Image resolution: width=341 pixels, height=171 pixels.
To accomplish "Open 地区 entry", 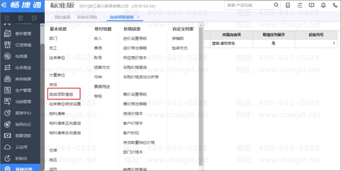I will 53,160.
